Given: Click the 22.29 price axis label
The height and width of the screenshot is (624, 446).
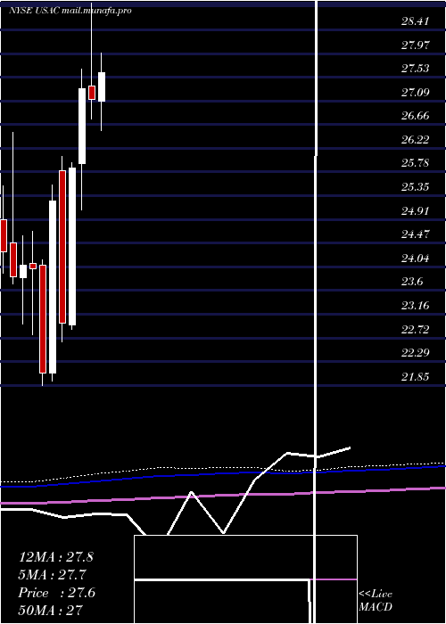Looking at the screenshot, I should pos(416,353).
